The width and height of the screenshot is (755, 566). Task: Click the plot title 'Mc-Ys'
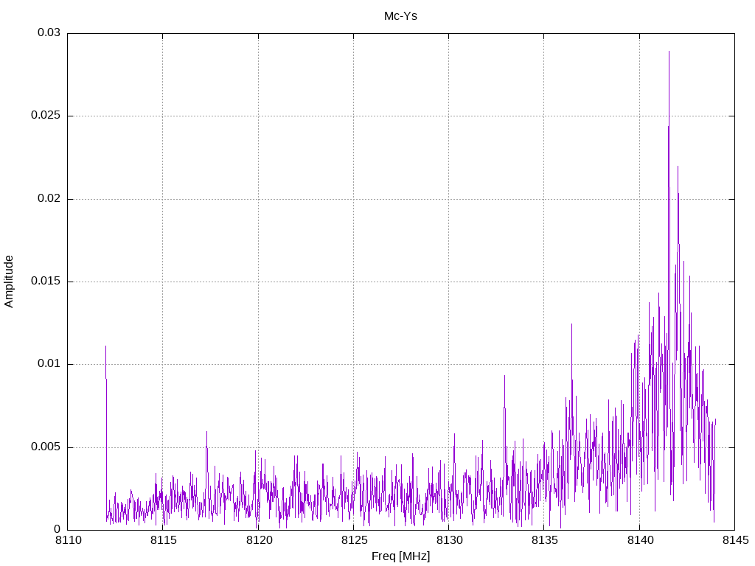[400, 16]
